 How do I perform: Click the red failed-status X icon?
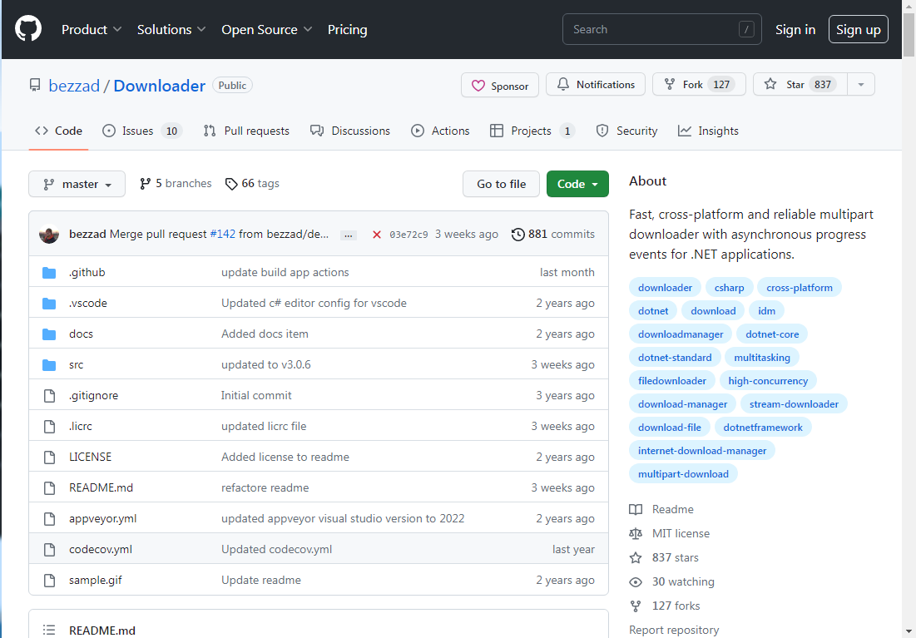click(x=377, y=235)
